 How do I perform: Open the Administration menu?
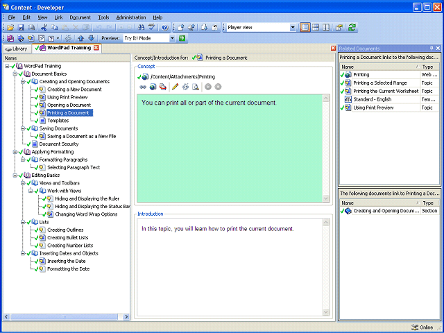click(131, 17)
